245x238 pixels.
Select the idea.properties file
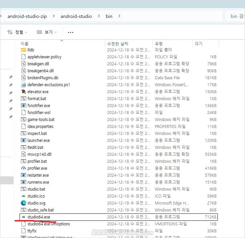click(40, 126)
